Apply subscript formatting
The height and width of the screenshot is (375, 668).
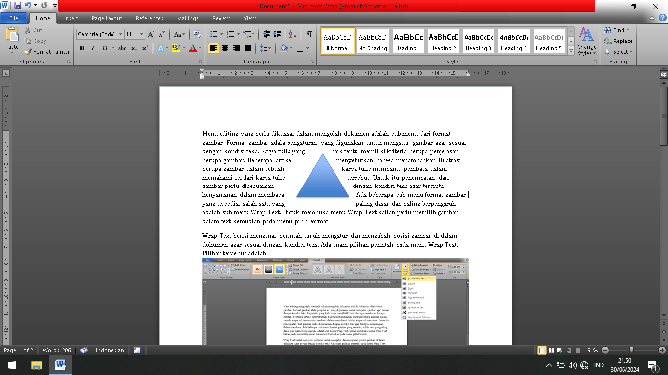133,48
